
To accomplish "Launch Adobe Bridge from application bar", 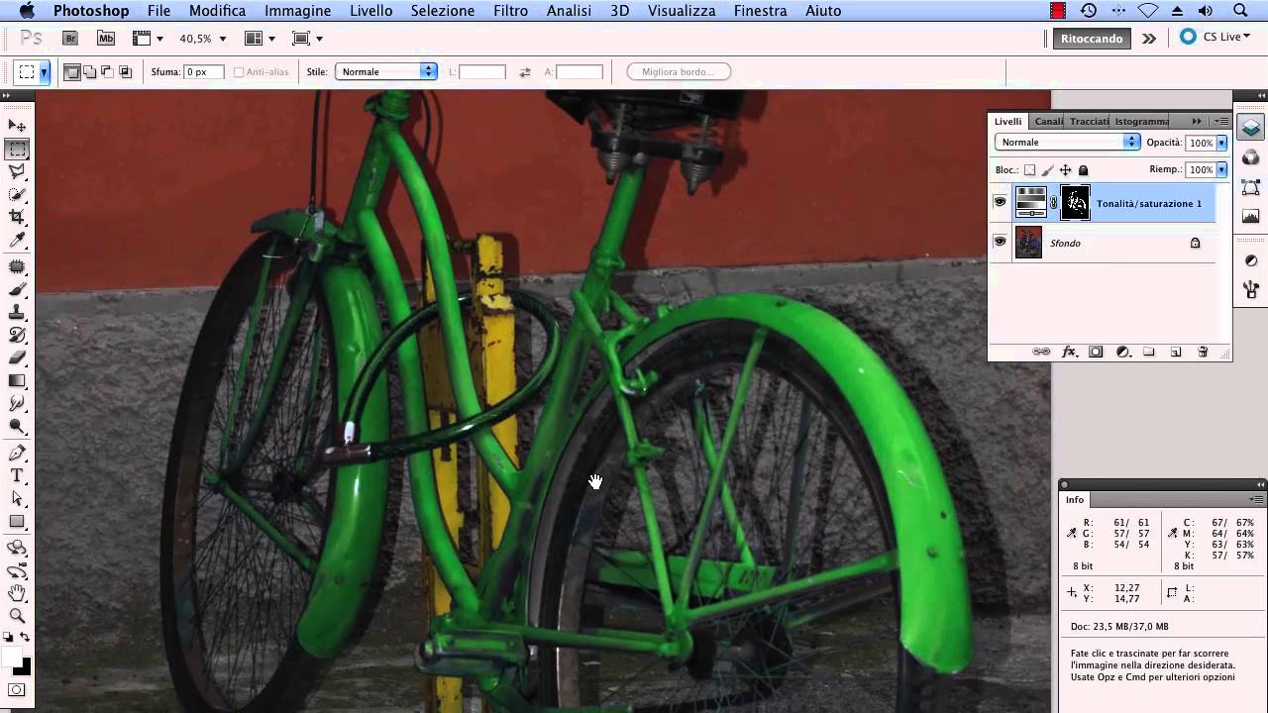I will [x=70, y=38].
